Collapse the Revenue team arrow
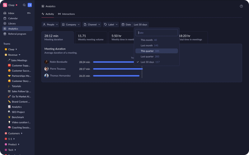This screenshot has height=155, width=249. [20, 55]
